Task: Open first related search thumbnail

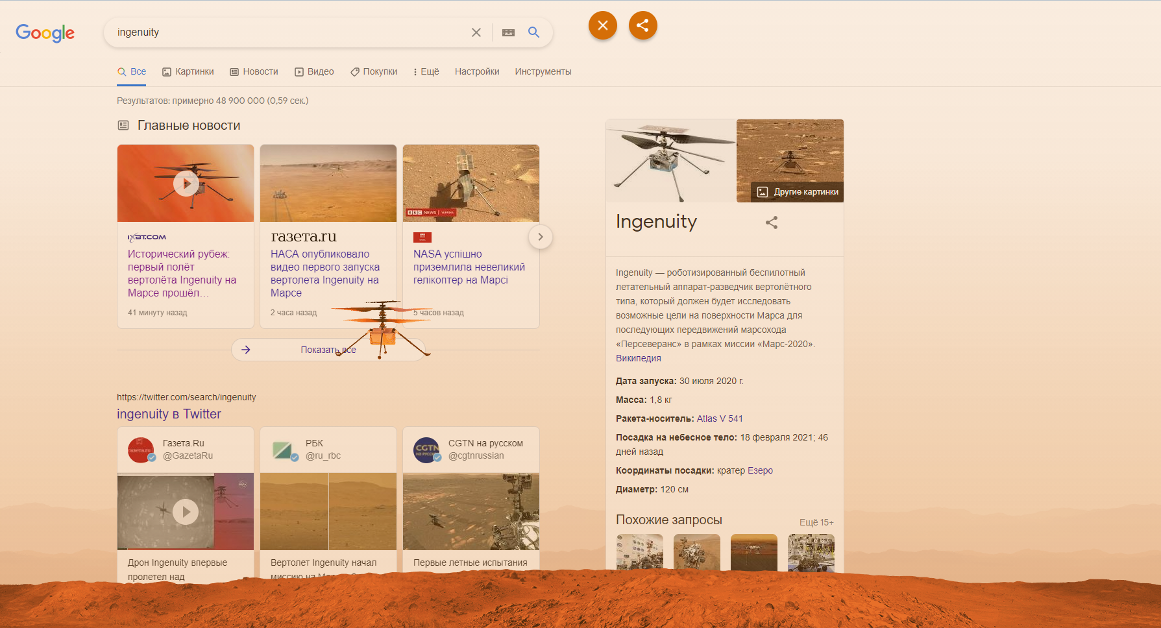Action: (x=640, y=553)
